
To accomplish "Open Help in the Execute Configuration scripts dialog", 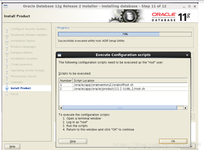I will [73, 141].
